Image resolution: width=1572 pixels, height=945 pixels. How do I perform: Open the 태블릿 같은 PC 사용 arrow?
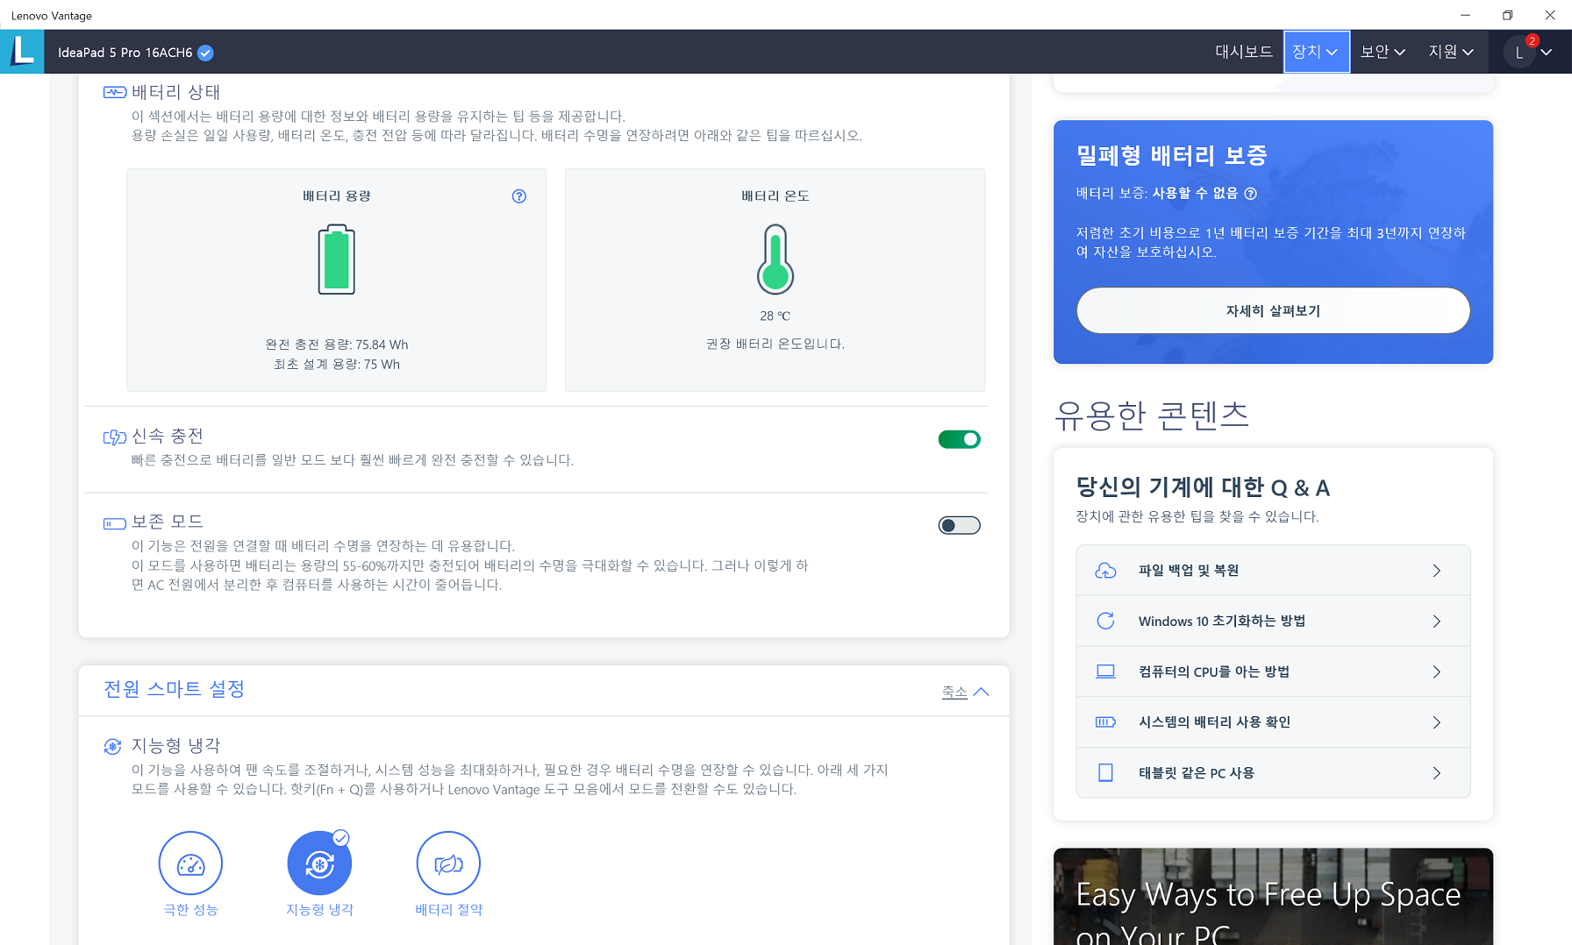click(1436, 772)
